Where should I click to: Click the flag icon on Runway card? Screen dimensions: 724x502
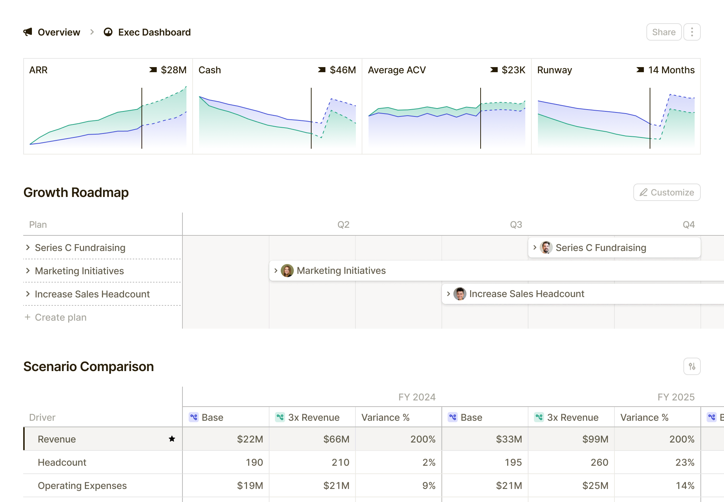click(x=640, y=70)
